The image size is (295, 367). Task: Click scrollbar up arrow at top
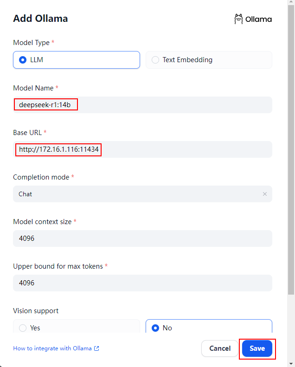pos(291,2)
